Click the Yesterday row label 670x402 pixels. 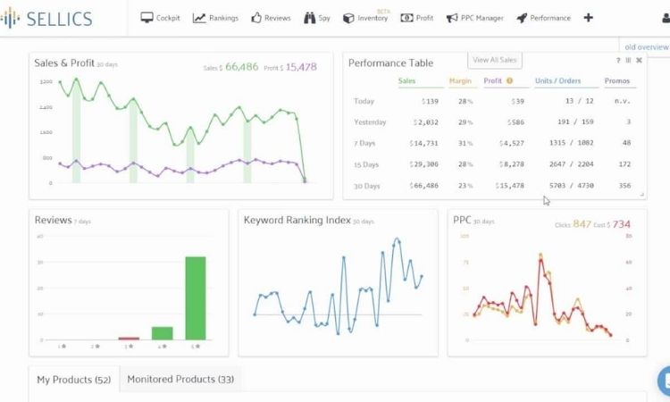[370, 122]
